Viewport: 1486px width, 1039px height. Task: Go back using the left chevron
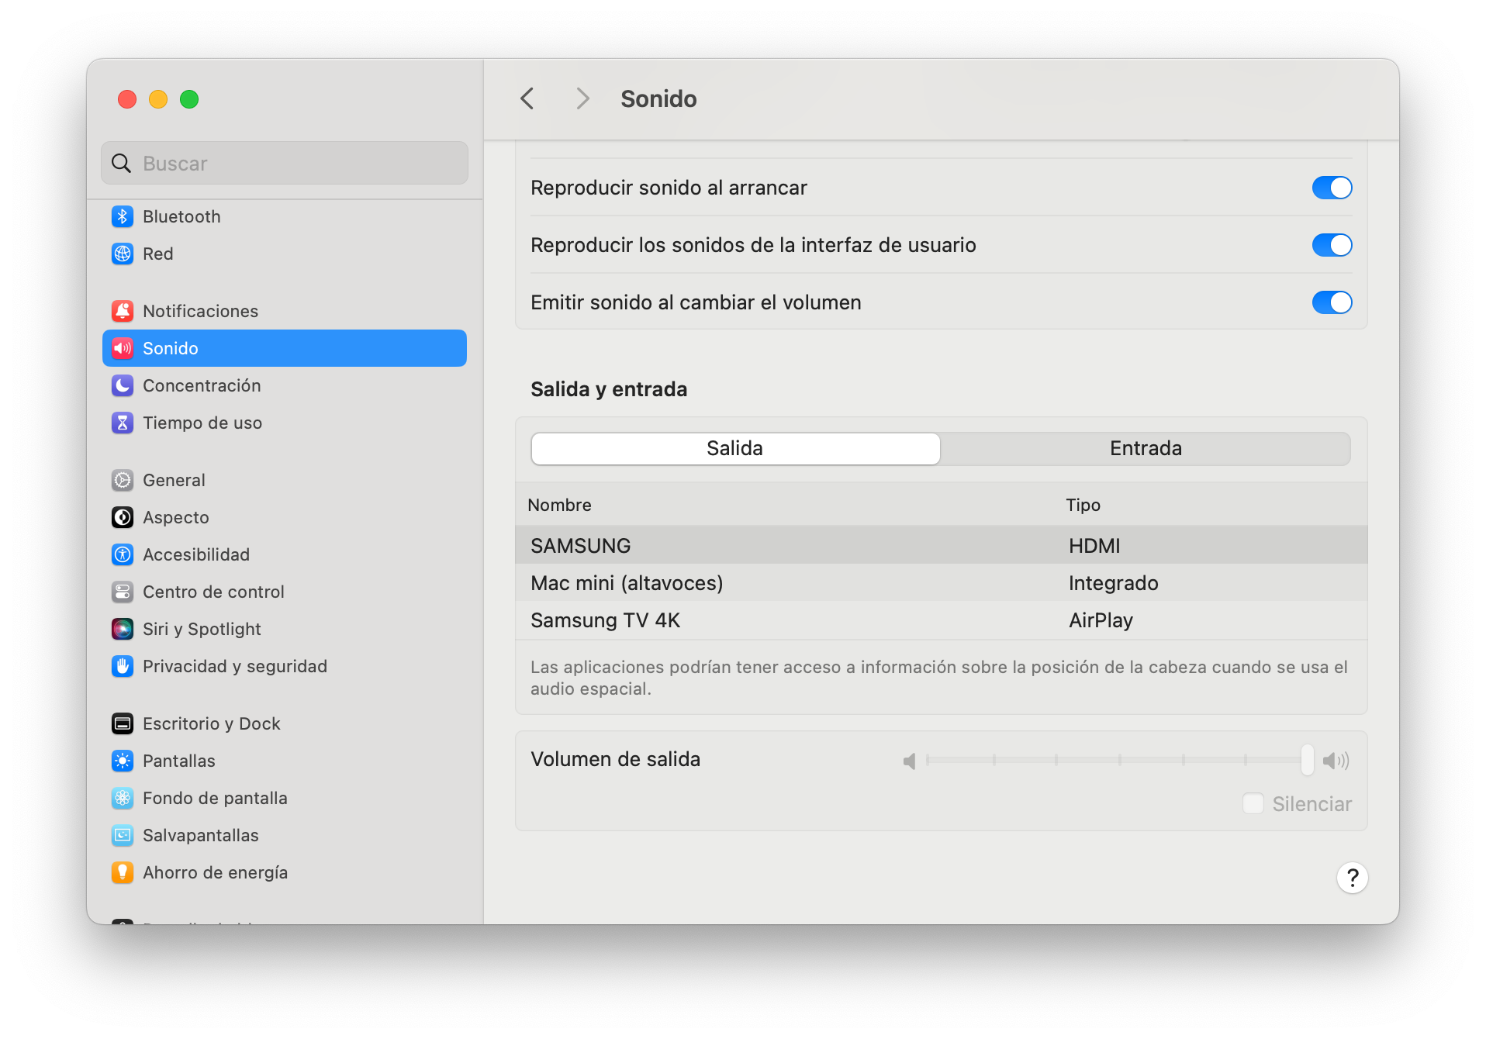coord(527,98)
